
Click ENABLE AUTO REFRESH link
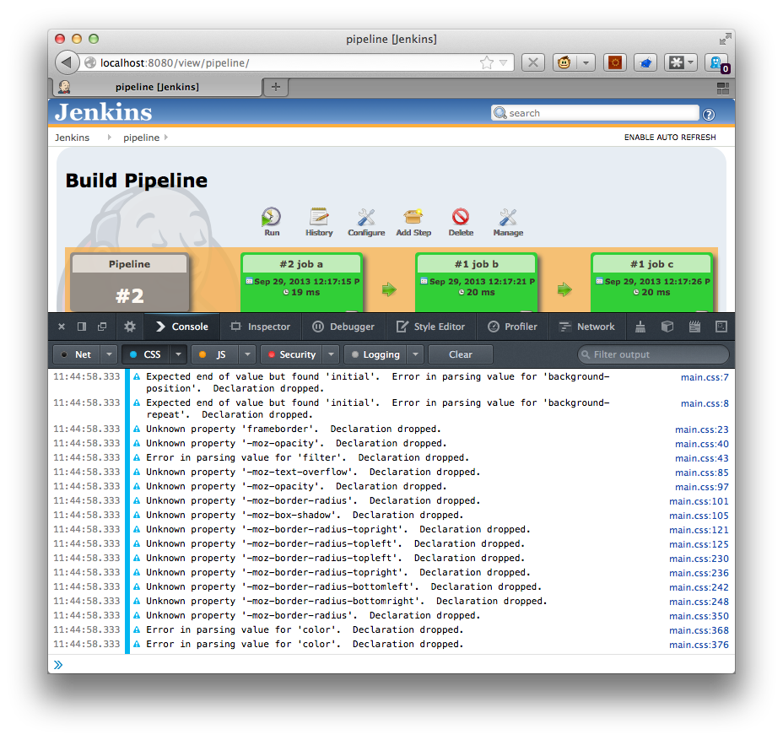point(670,138)
